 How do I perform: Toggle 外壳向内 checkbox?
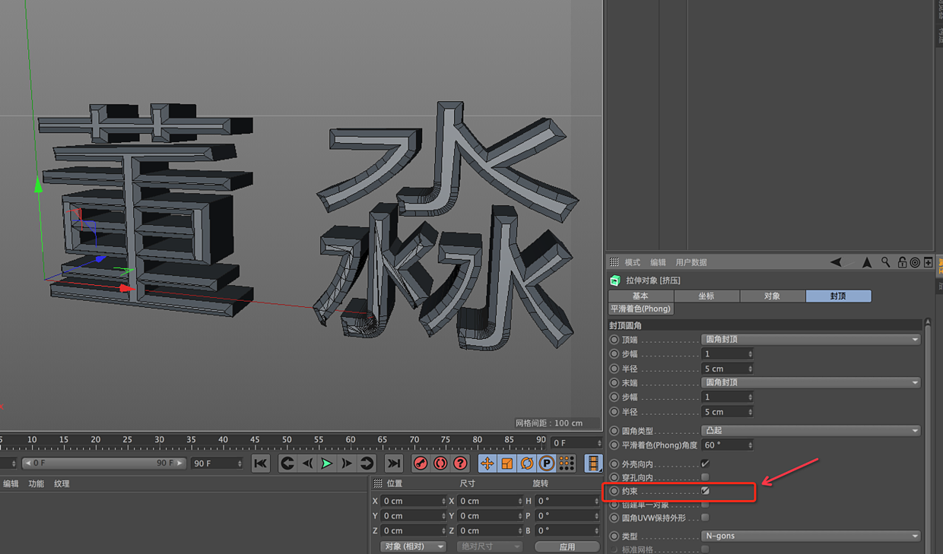click(705, 464)
